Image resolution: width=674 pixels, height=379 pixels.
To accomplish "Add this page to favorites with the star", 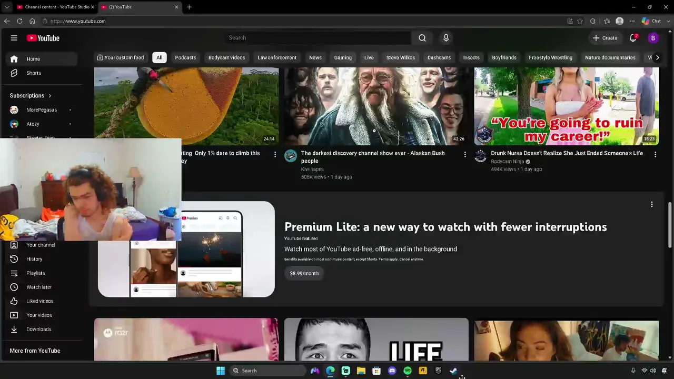I will (580, 21).
